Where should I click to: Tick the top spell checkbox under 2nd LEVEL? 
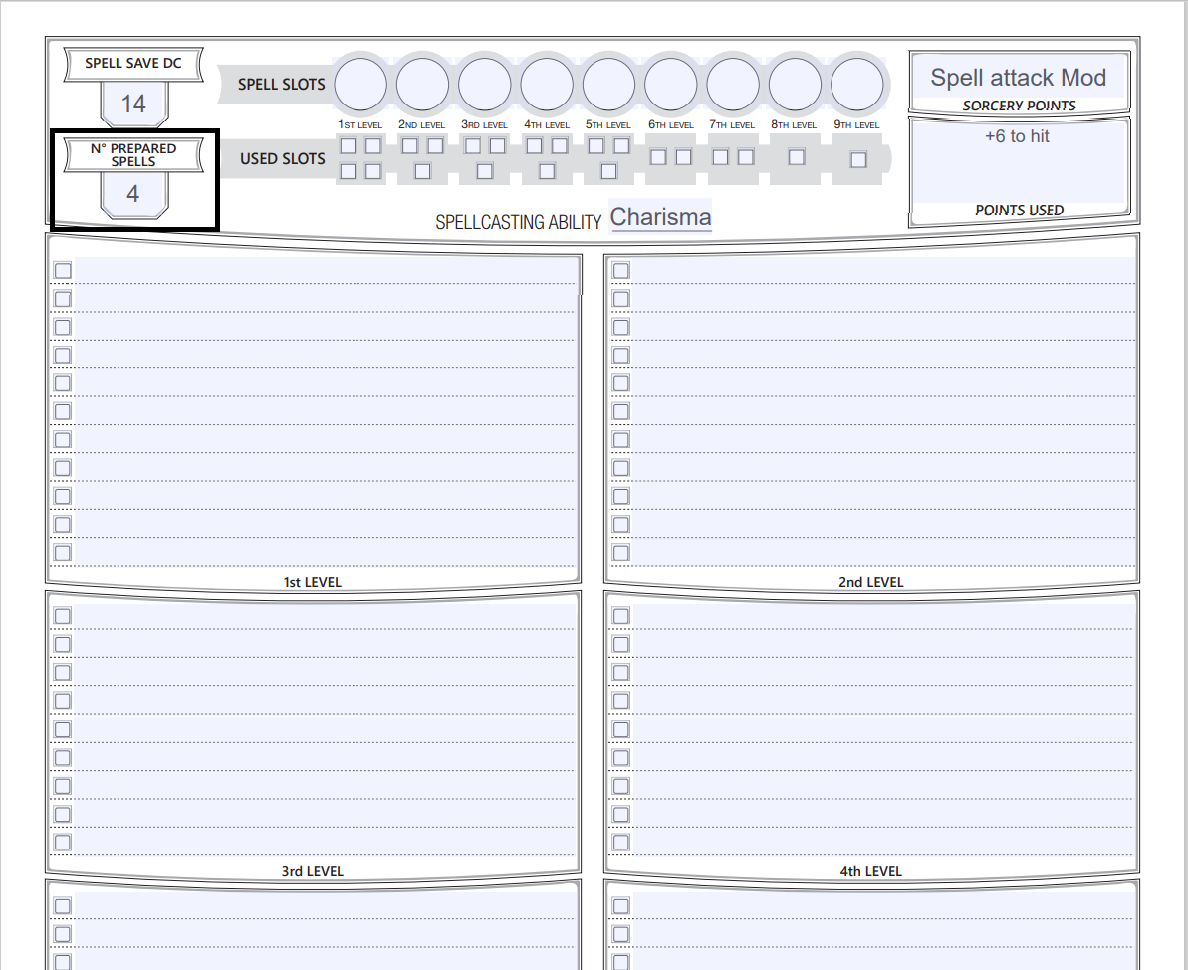point(620,269)
